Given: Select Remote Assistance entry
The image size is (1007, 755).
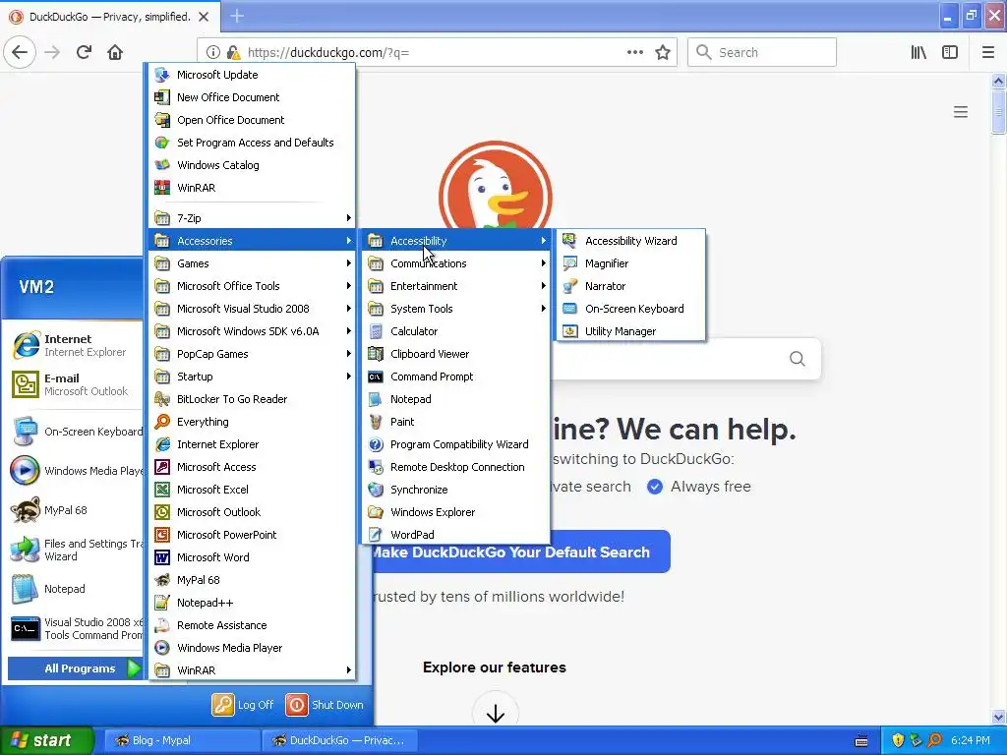Looking at the screenshot, I should coord(252,625).
